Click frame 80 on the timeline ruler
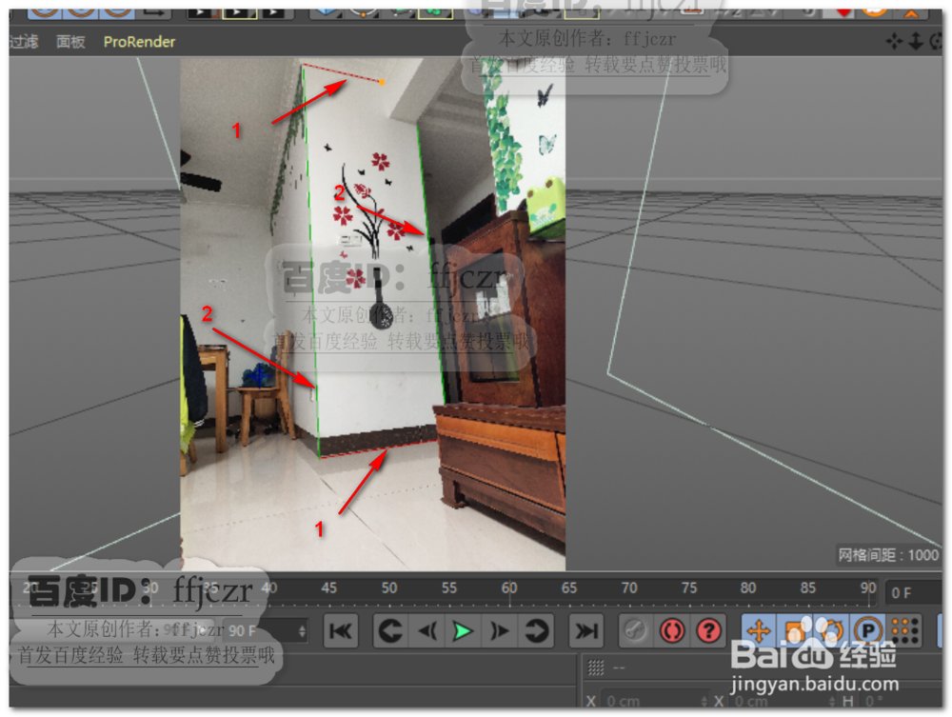This screenshot has height=717, width=952. (748, 588)
